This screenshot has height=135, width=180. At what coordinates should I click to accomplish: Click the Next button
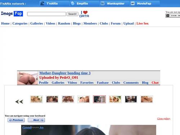[x=36, y=120]
